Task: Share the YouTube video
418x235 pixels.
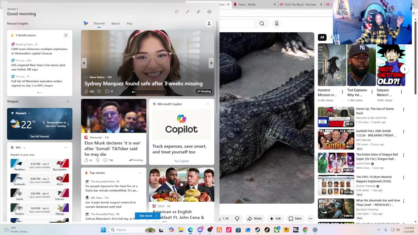Action: (x=254, y=219)
